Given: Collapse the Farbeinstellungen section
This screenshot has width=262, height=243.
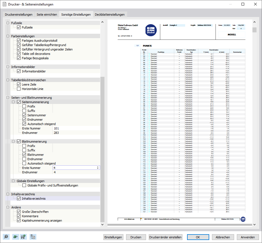Looking at the screenshot, I should (x=8, y=36).
